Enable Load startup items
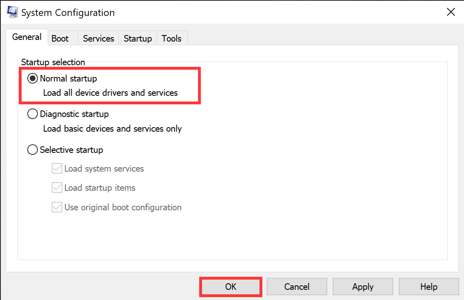The width and height of the screenshot is (464, 300). click(x=57, y=187)
